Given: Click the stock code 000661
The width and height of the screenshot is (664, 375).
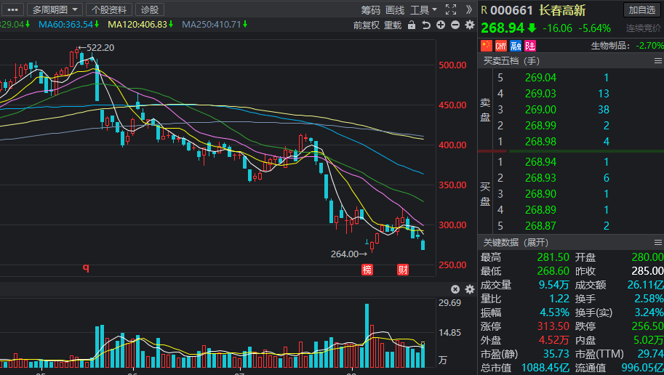Looking at the screenshot, I should point(511,10).
